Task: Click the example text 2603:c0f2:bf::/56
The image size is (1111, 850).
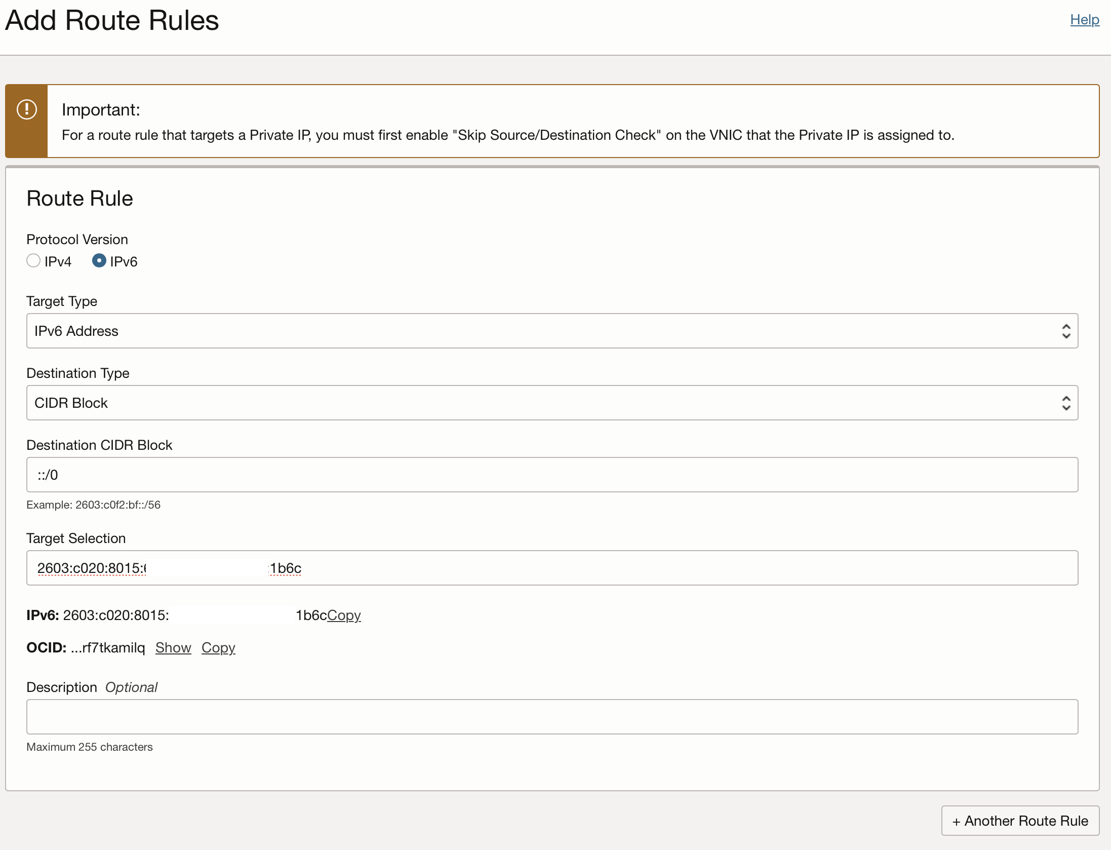Action: (118, 505)
